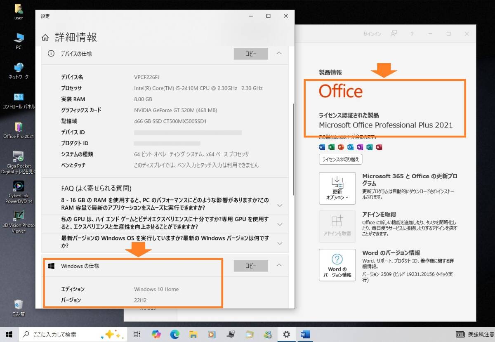Image resolution: width=495 pixels, height=342 pixels.
Task: Click the PowerPoint icon under Office
Action: [x=341, y=147]
